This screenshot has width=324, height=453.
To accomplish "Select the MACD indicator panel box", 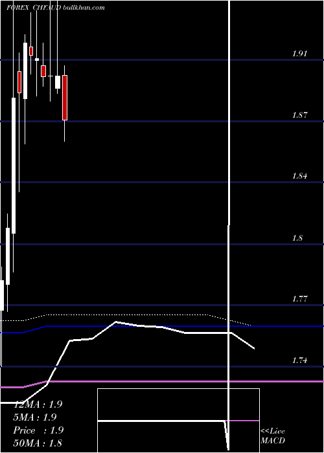I will (178, 421).
